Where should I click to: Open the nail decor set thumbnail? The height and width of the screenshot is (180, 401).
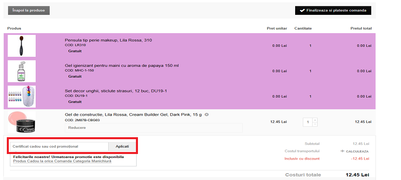coord(22,96)
